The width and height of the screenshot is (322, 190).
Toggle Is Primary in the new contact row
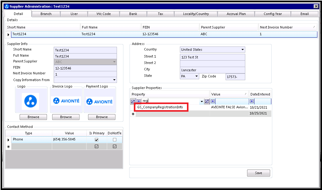pyautogui.click(x=96, y=146)
